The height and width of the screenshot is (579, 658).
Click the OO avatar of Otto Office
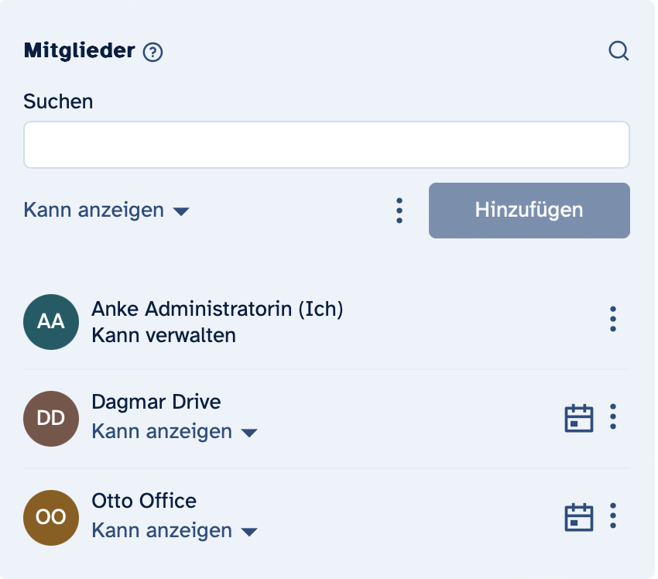pos(51,517)
